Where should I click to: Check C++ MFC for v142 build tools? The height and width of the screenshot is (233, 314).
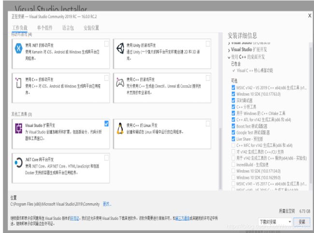point(233,145)
